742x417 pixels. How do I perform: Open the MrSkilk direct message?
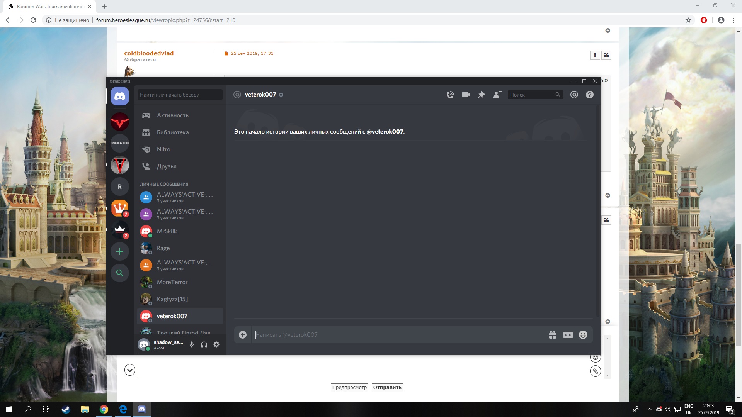(x=180, y=231)
